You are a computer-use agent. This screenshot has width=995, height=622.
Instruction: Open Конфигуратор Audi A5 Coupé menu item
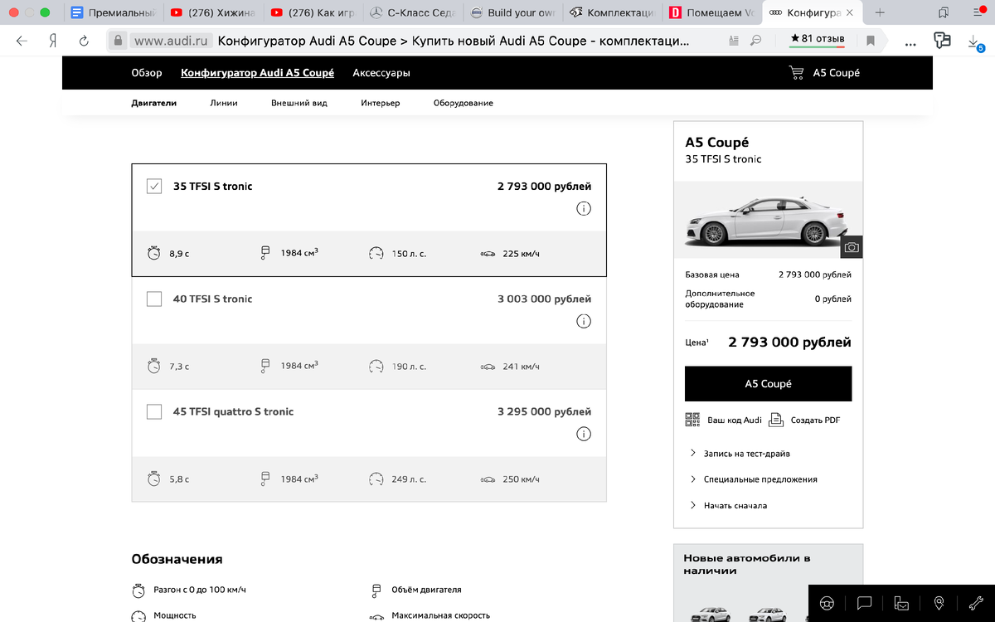(258, 73)
